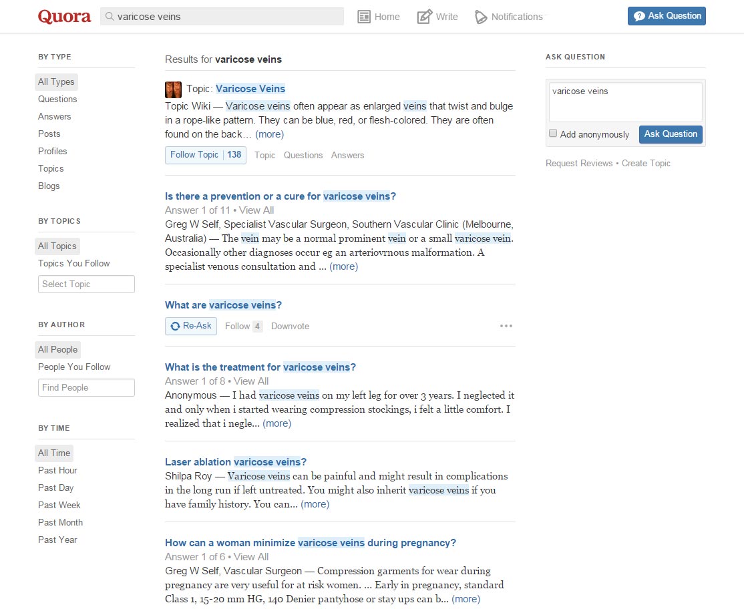Filter results by Answers type
The width and height of the screenshot is (744, 609).
pyautogui.click(x=55, y=117)
